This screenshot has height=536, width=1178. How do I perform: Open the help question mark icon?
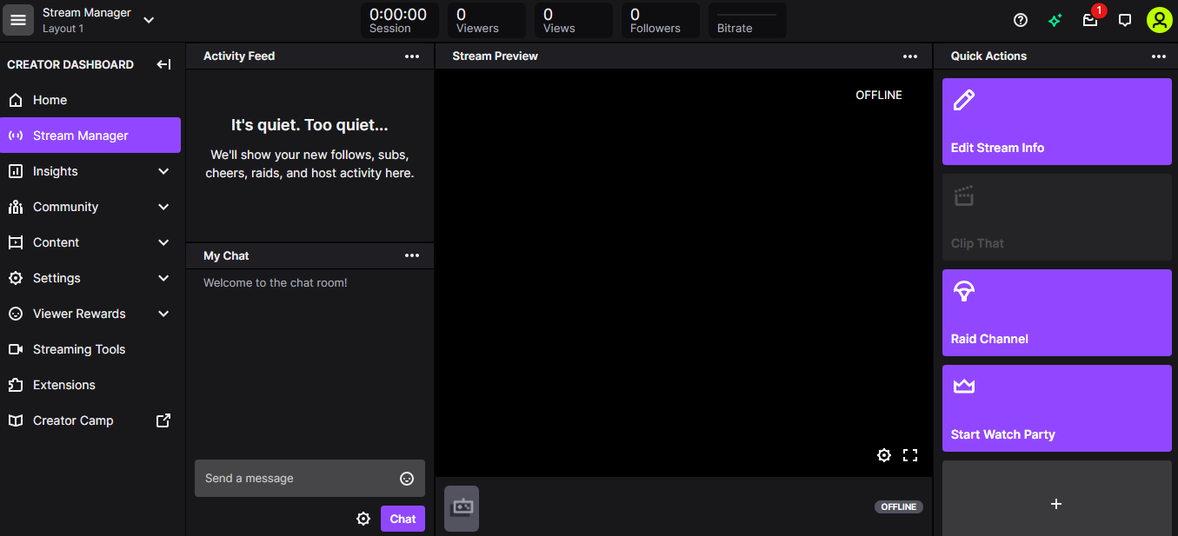(x=1021, y=20)
